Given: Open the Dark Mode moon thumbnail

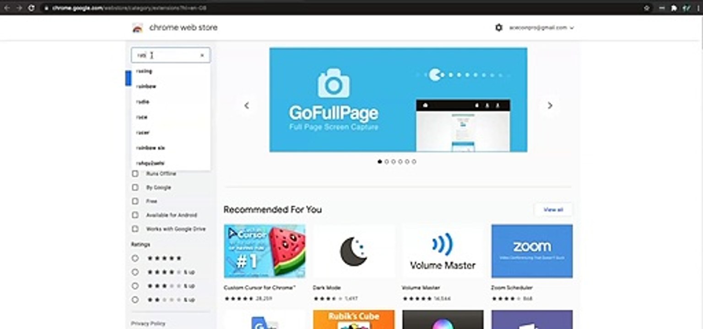Looking at the screenshot, I should click(x=354, y=251).
